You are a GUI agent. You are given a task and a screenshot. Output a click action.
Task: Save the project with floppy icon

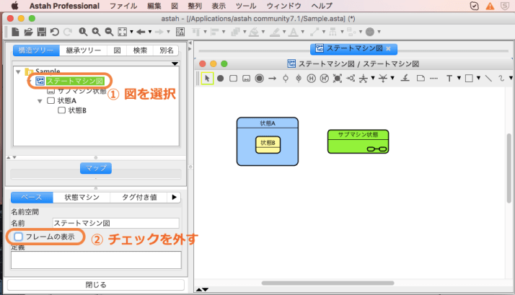click(x=42, y=32)
